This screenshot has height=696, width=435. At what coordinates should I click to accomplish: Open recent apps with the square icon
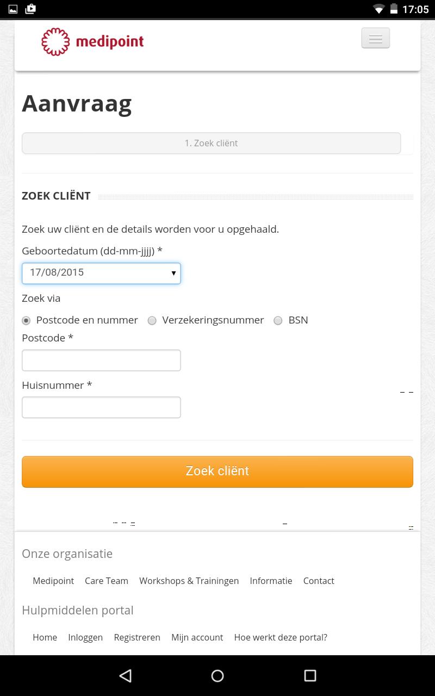[x=309, y=675]
